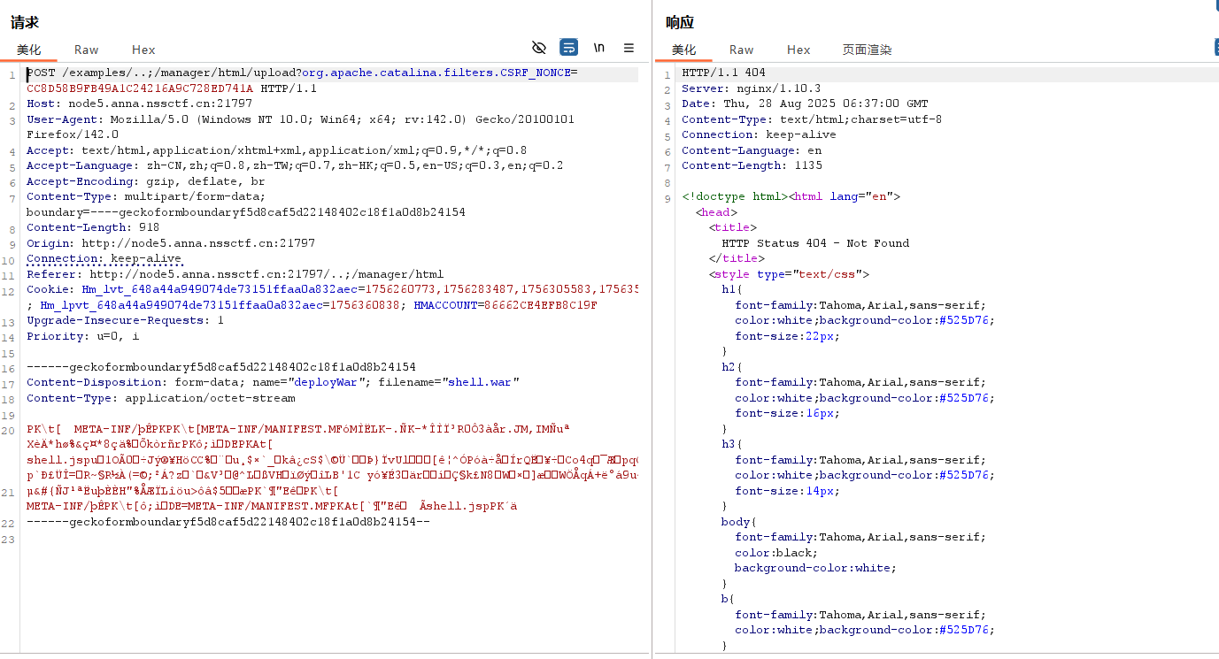Click the color:black CSS line
This screenshot has width=1219, height=659.
773,553
